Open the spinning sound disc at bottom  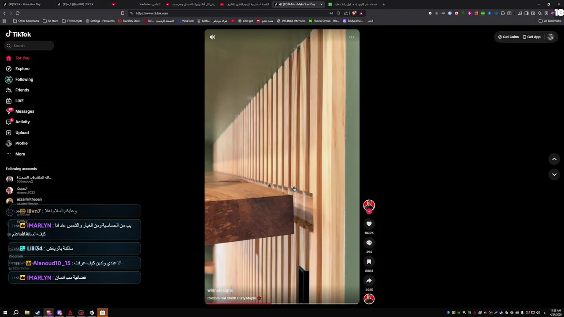pos(369,299)
